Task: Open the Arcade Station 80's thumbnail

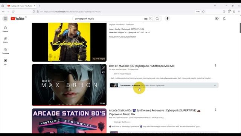Action: click(x=69, y=121)
